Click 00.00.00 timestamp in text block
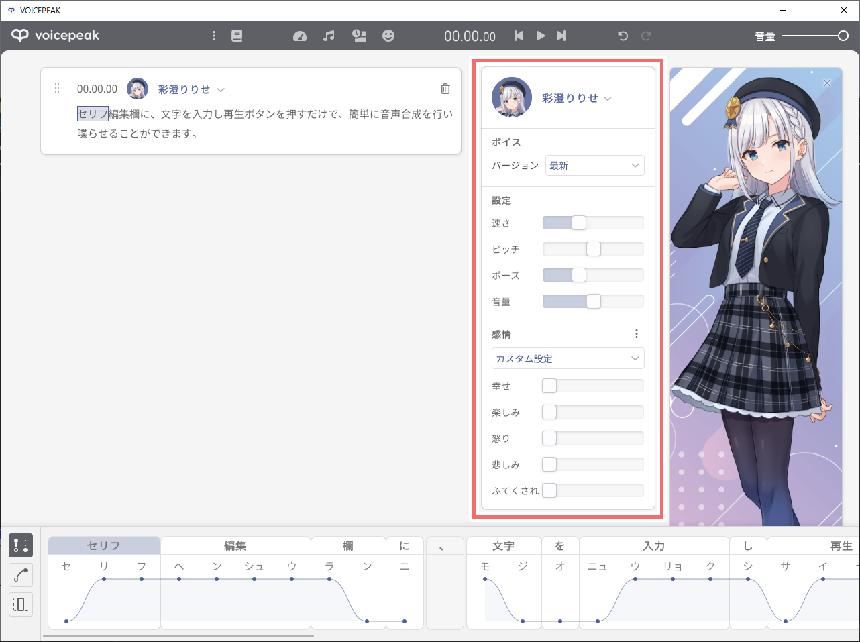Image resolution: width=860 pixels, height=642 pixels. 97,89
